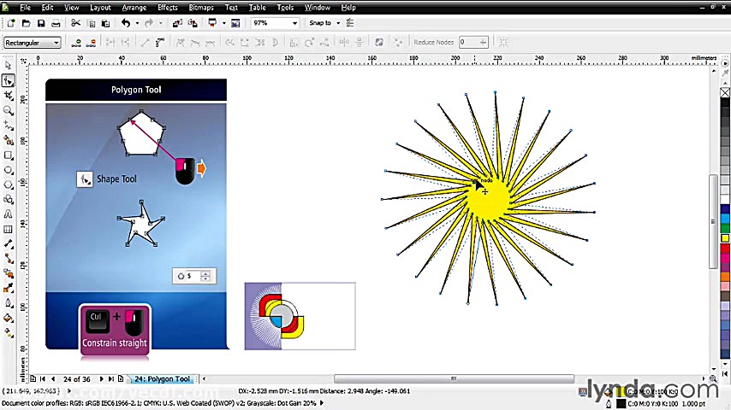Click the Cut scissors icon
Viewport: 731px width, 410px height.
(x=75, y=23)
